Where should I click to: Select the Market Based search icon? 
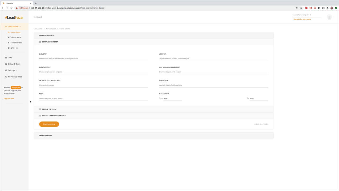[9, 32]
